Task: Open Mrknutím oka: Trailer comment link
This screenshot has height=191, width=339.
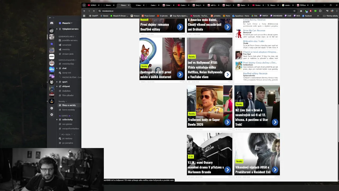Action: (x=254, y=41)
